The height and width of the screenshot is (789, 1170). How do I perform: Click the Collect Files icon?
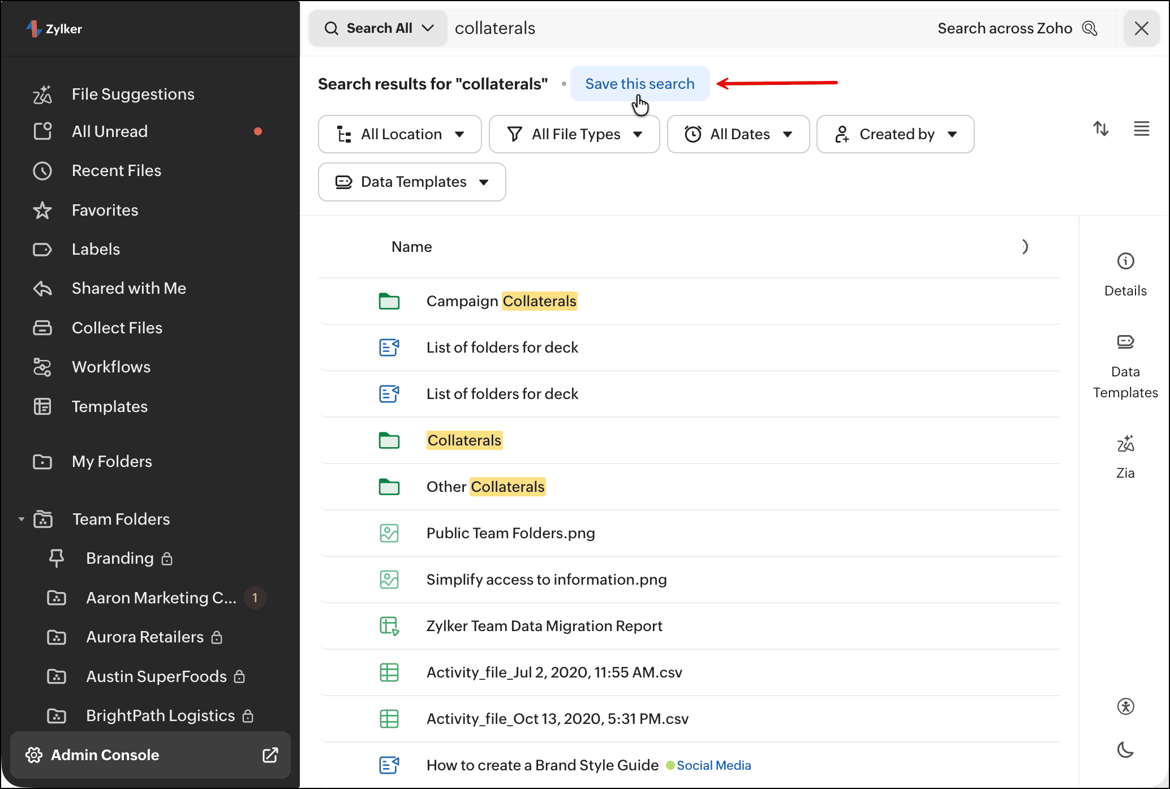click(x=42, y=328)
